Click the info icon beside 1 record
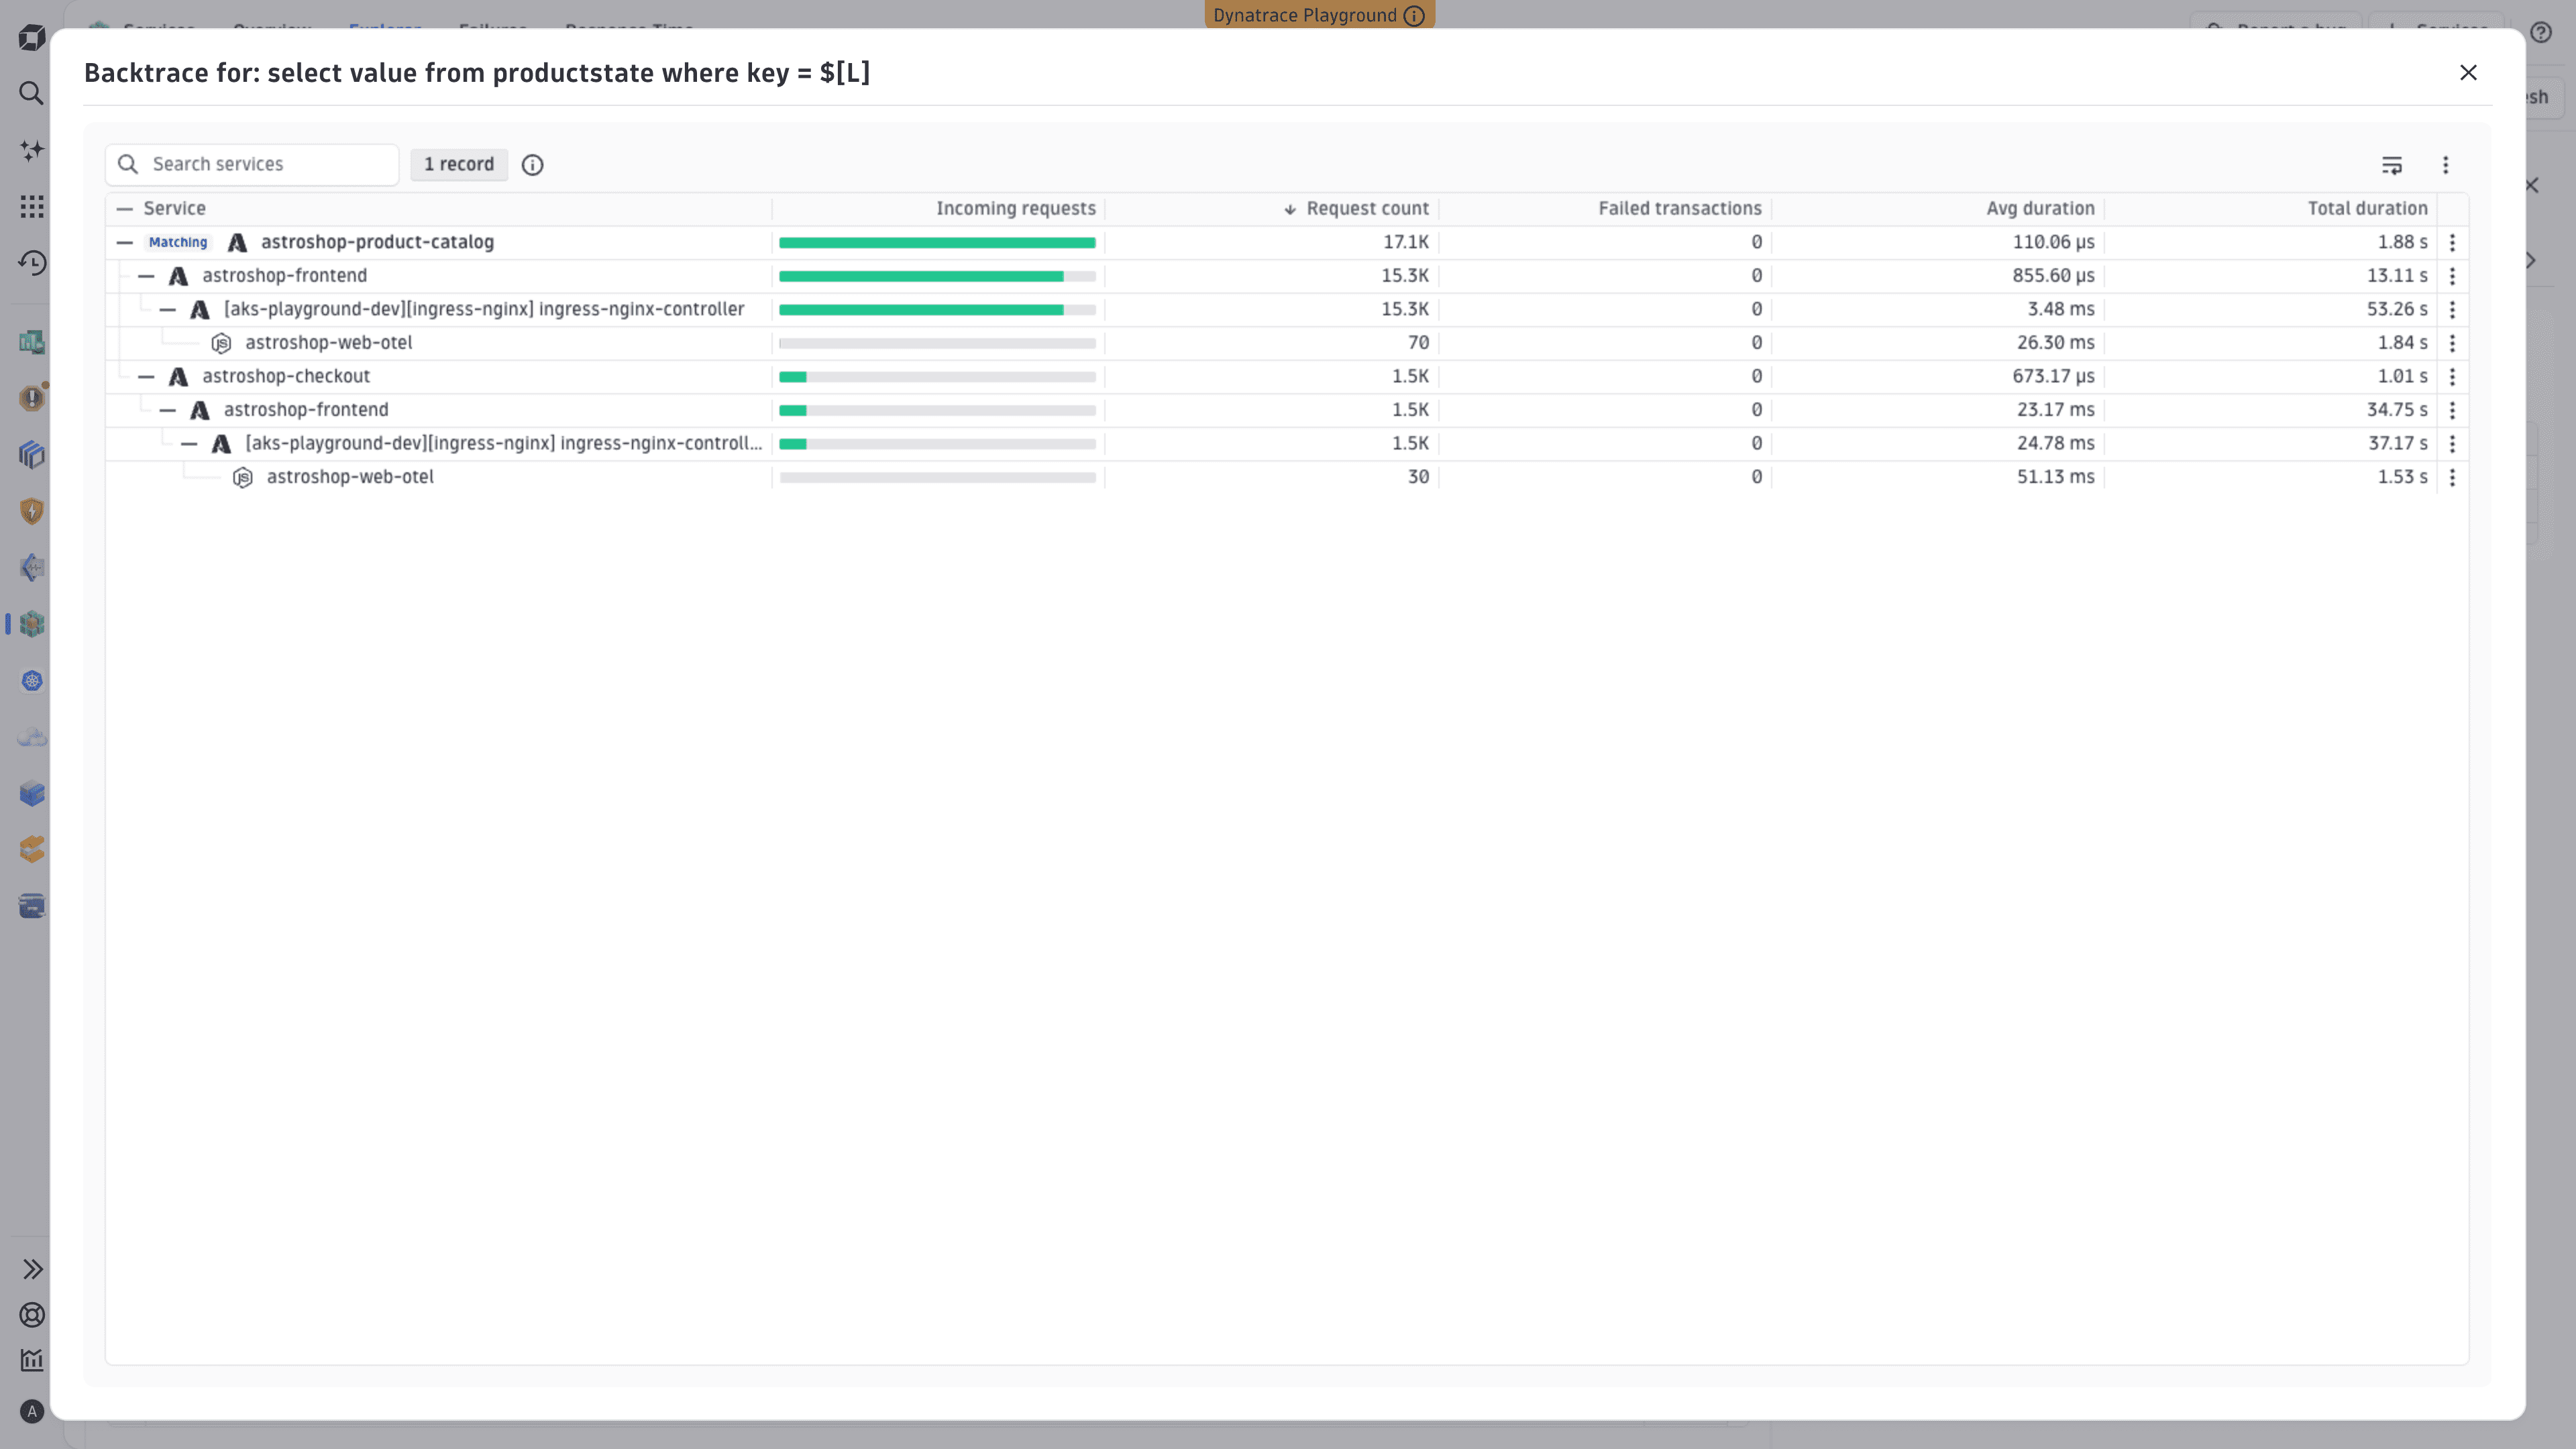 pyautogui.click(x=533, y=165)
